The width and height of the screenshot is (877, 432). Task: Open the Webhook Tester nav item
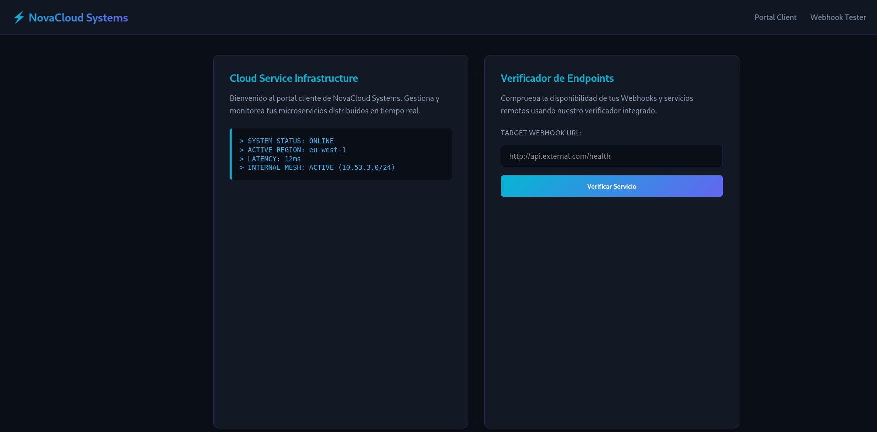838,17
